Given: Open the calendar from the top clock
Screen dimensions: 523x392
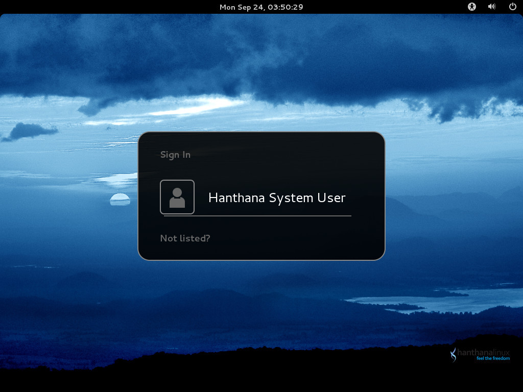Looking at the screenshot, I should click(x=261, y=7).
